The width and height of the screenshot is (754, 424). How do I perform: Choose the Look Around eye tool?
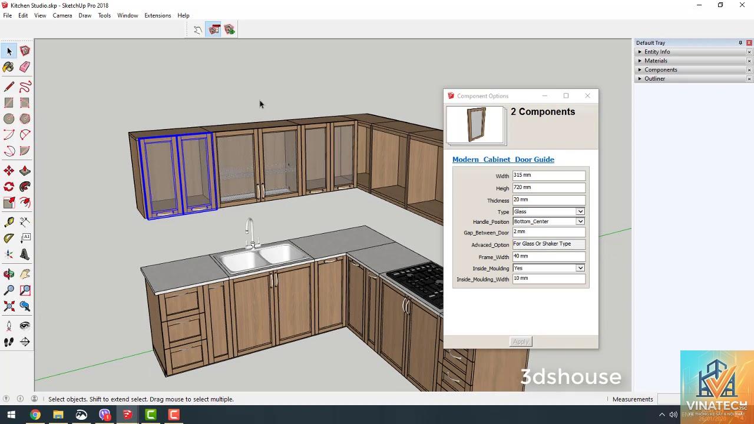click(x=25, y=326)
